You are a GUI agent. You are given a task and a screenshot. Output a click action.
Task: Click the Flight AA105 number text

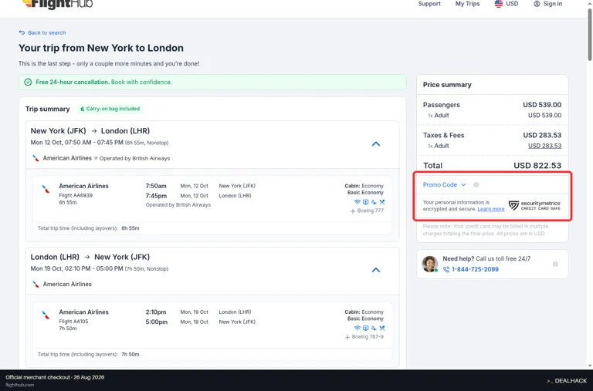[73, 322]
